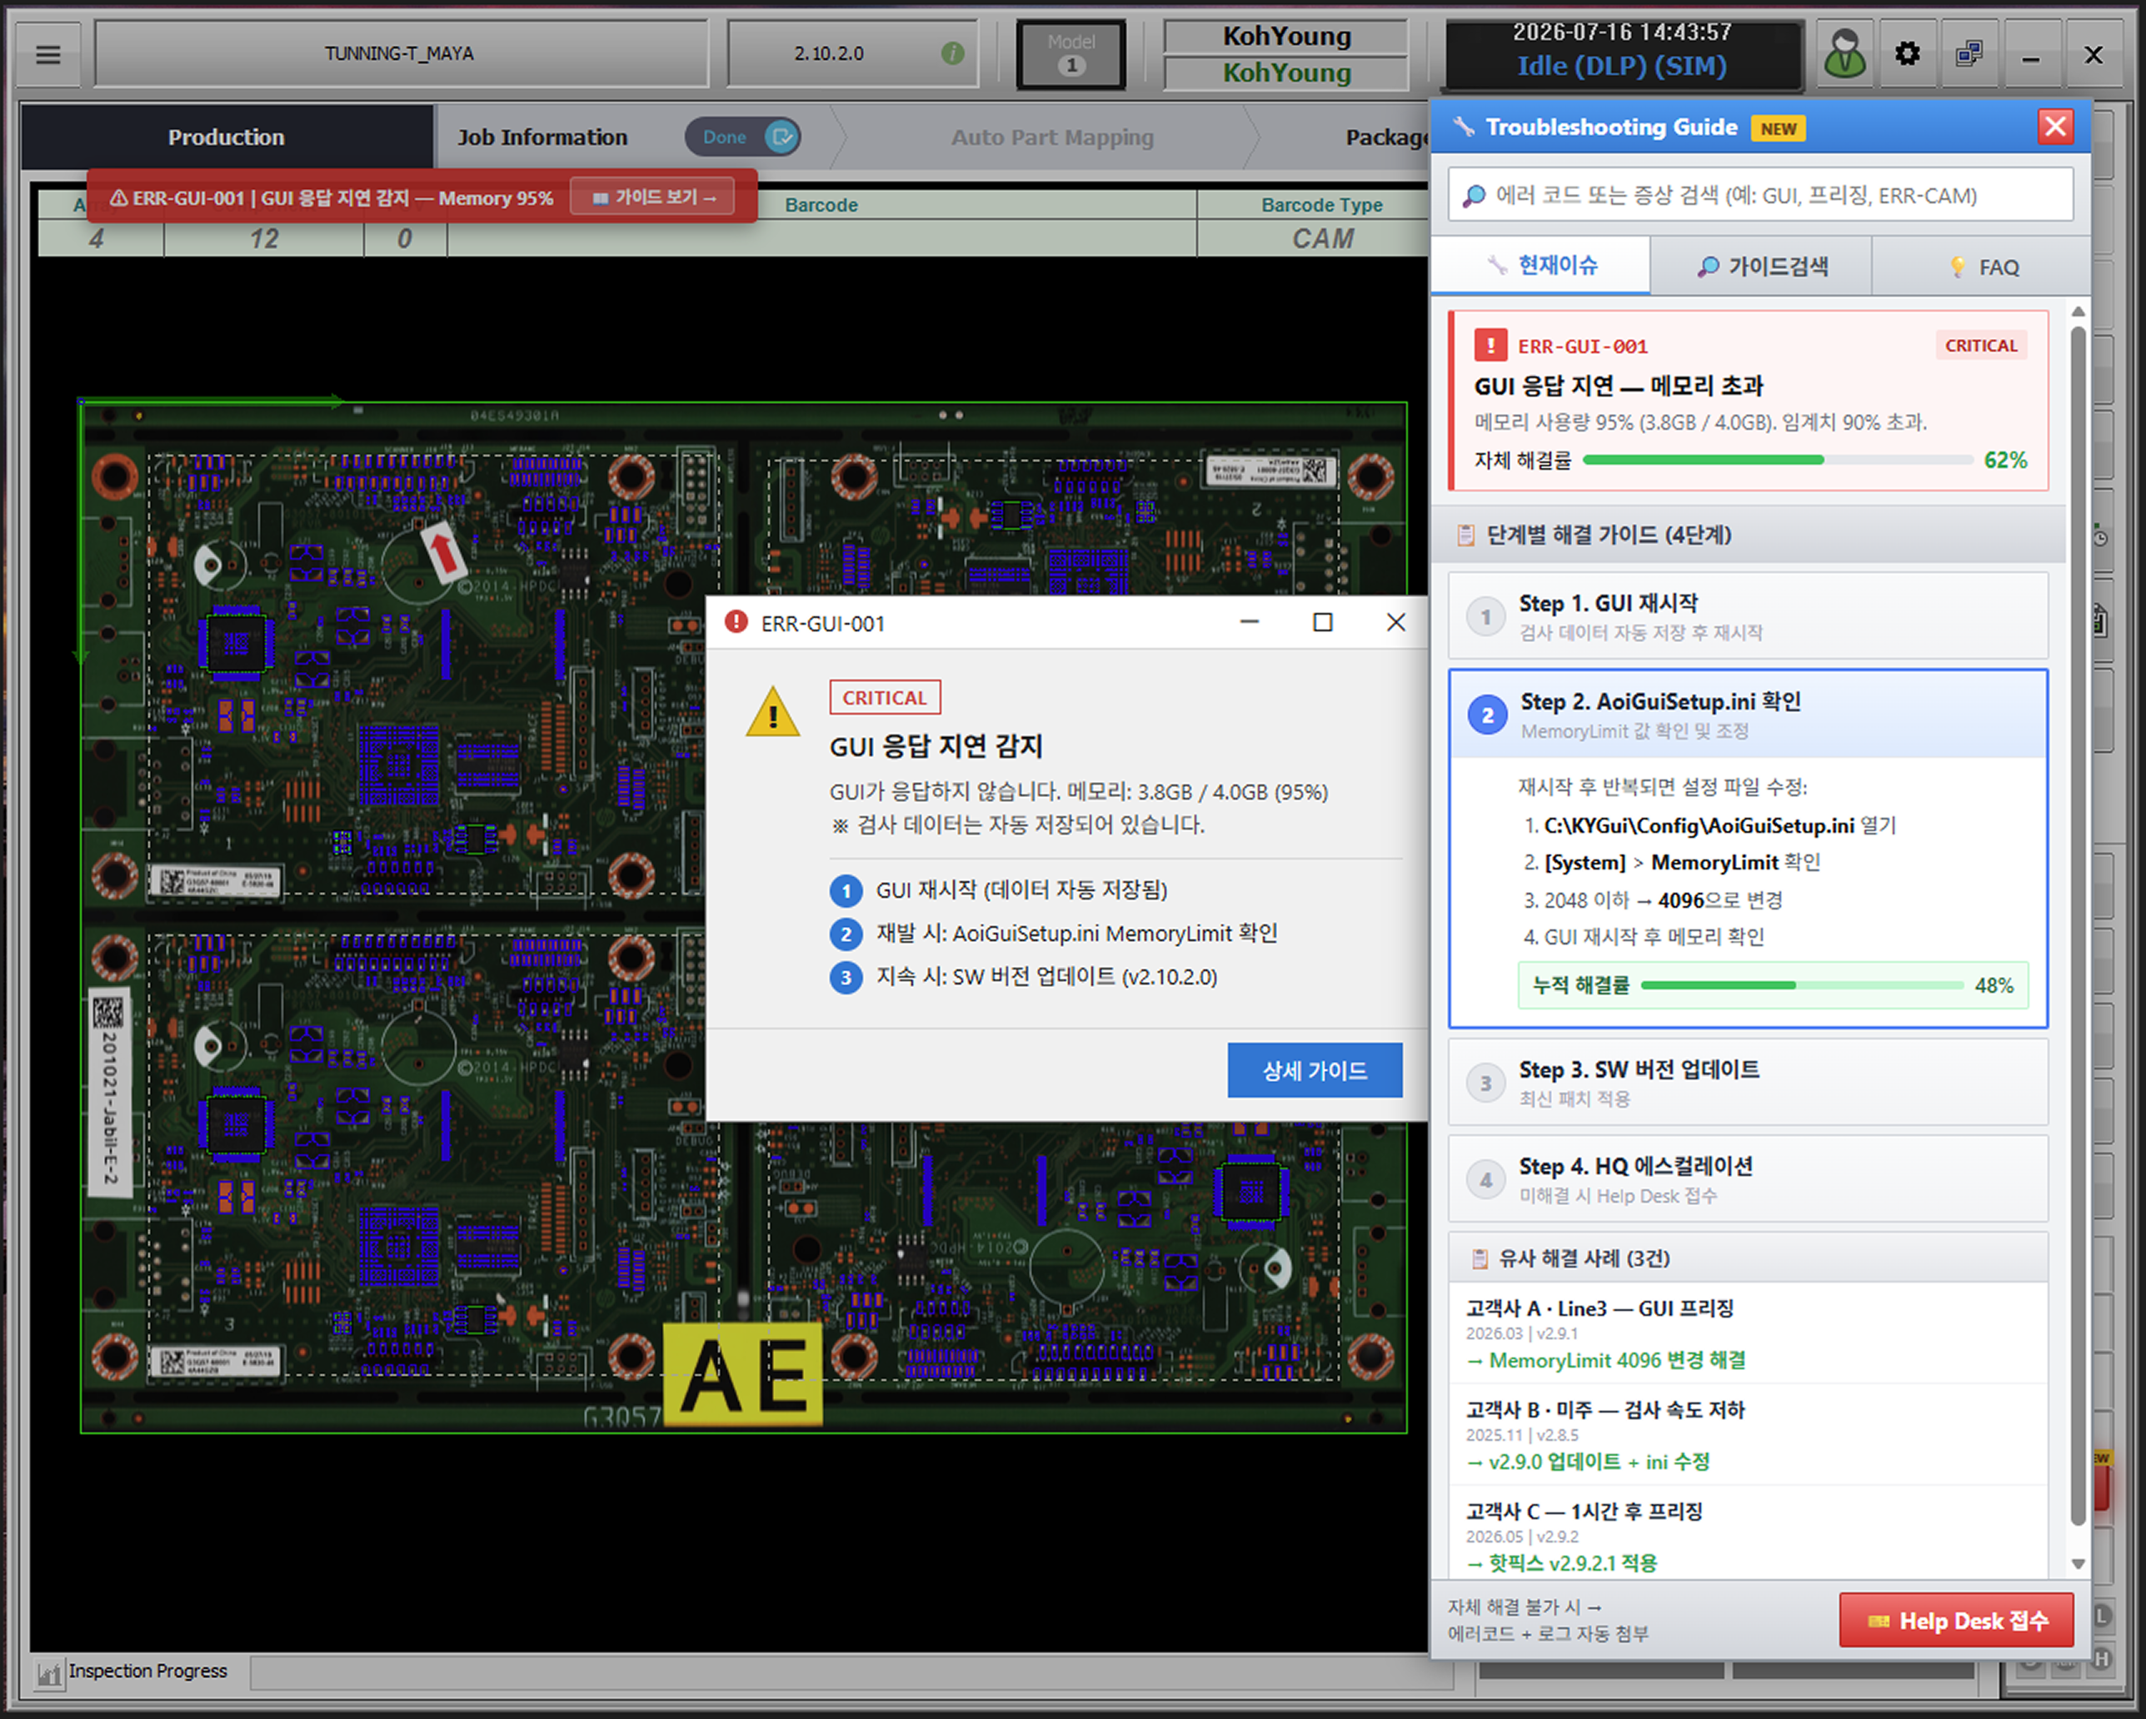The height and width of the screenshot is (1719, 2146).
Task: Open the 고객사 A · Line3 GUI 프리징 case
Action: point(1748,1333)
